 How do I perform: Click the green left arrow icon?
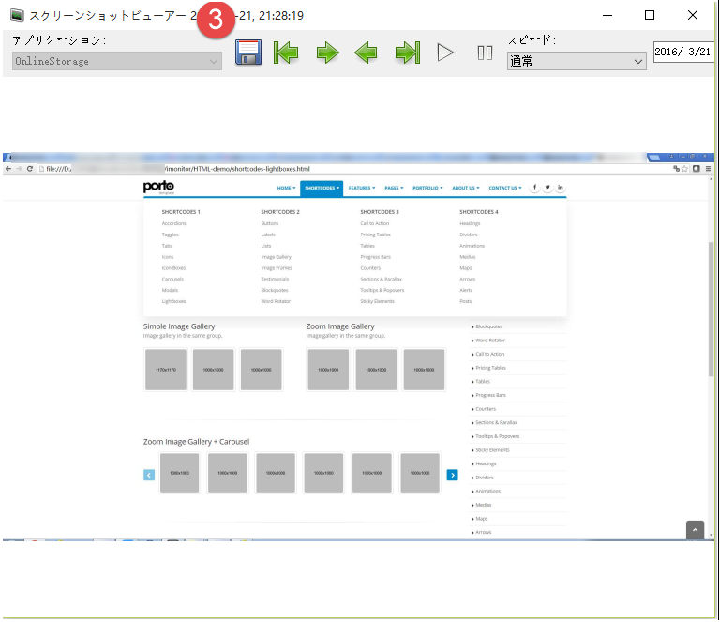[367, 53]
